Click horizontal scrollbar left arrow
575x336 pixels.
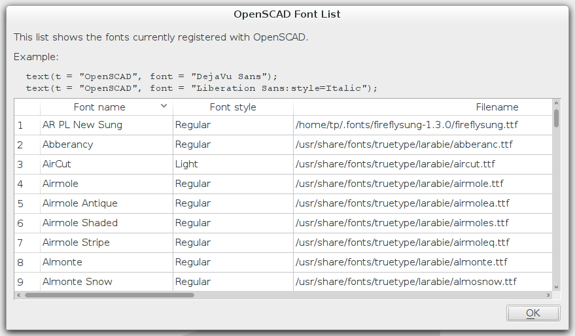(x=19, y=295)
